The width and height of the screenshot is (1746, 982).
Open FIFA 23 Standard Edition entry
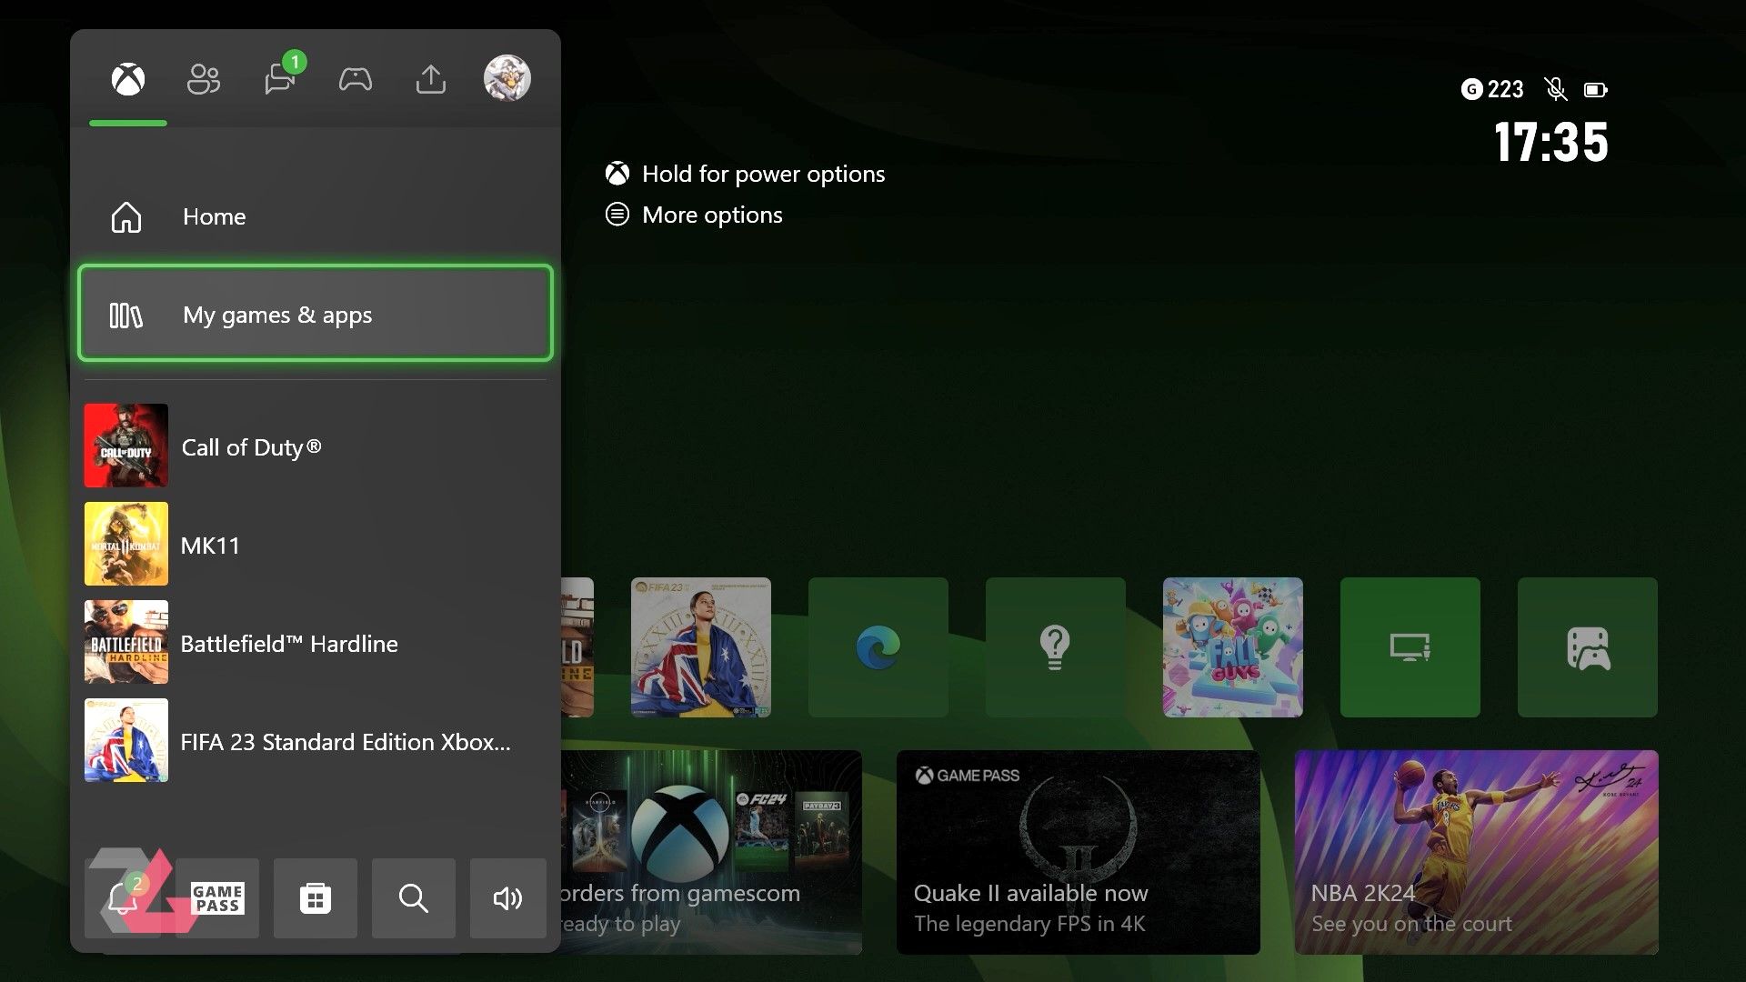pyautogui.click(x=315, y=741)
